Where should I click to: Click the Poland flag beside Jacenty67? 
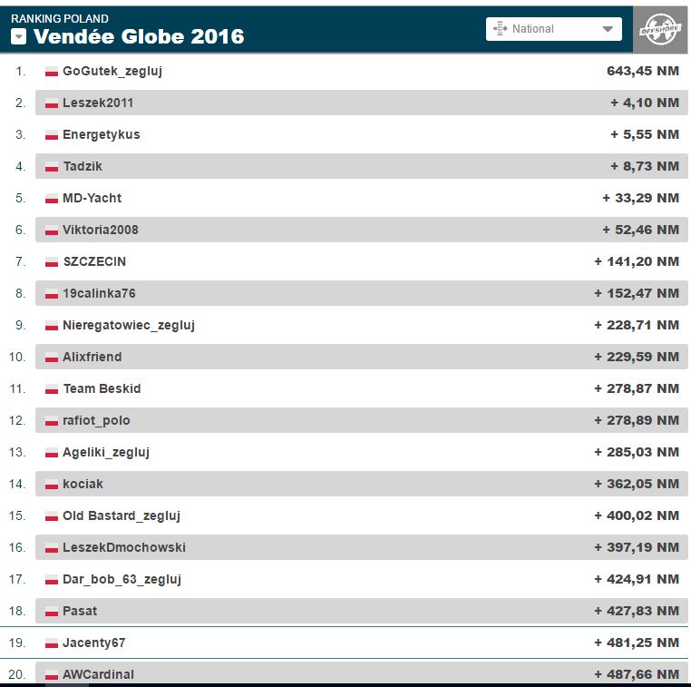tap(52, 643)
